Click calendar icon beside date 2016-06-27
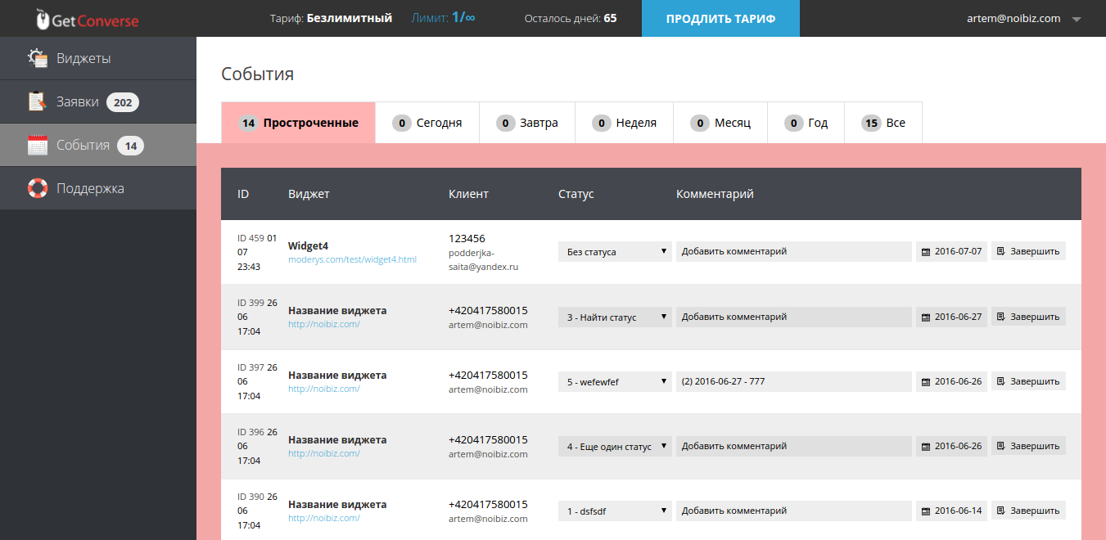The image size is (1106, 540). tap(926, 317)
